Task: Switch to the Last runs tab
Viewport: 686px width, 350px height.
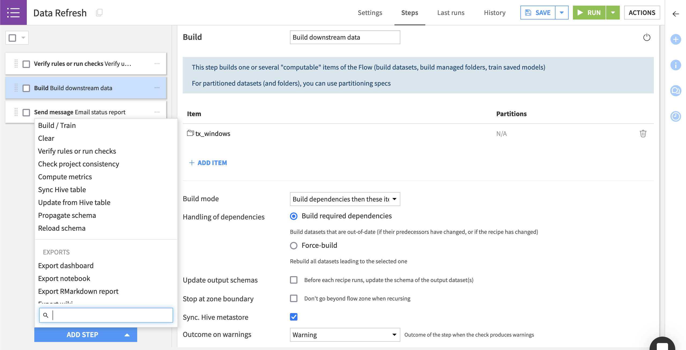Action: [451, 13]
